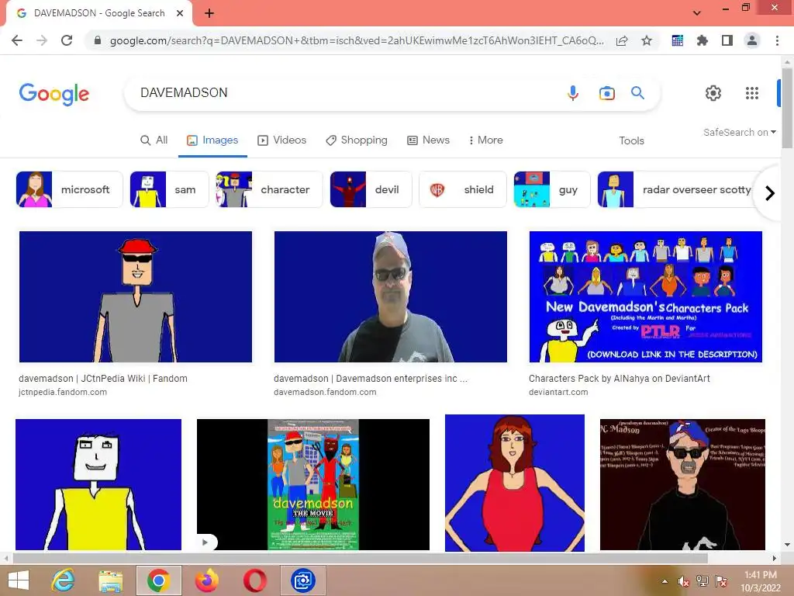Open Google quick settings gear

(x=713, y=93)
